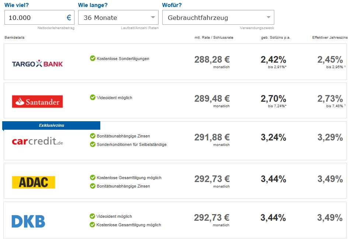This screenshot has height=241, width=351.
Task: Click ADAC's Kostenlose Gesamttilgung möglich text
Action: point(129,178)
